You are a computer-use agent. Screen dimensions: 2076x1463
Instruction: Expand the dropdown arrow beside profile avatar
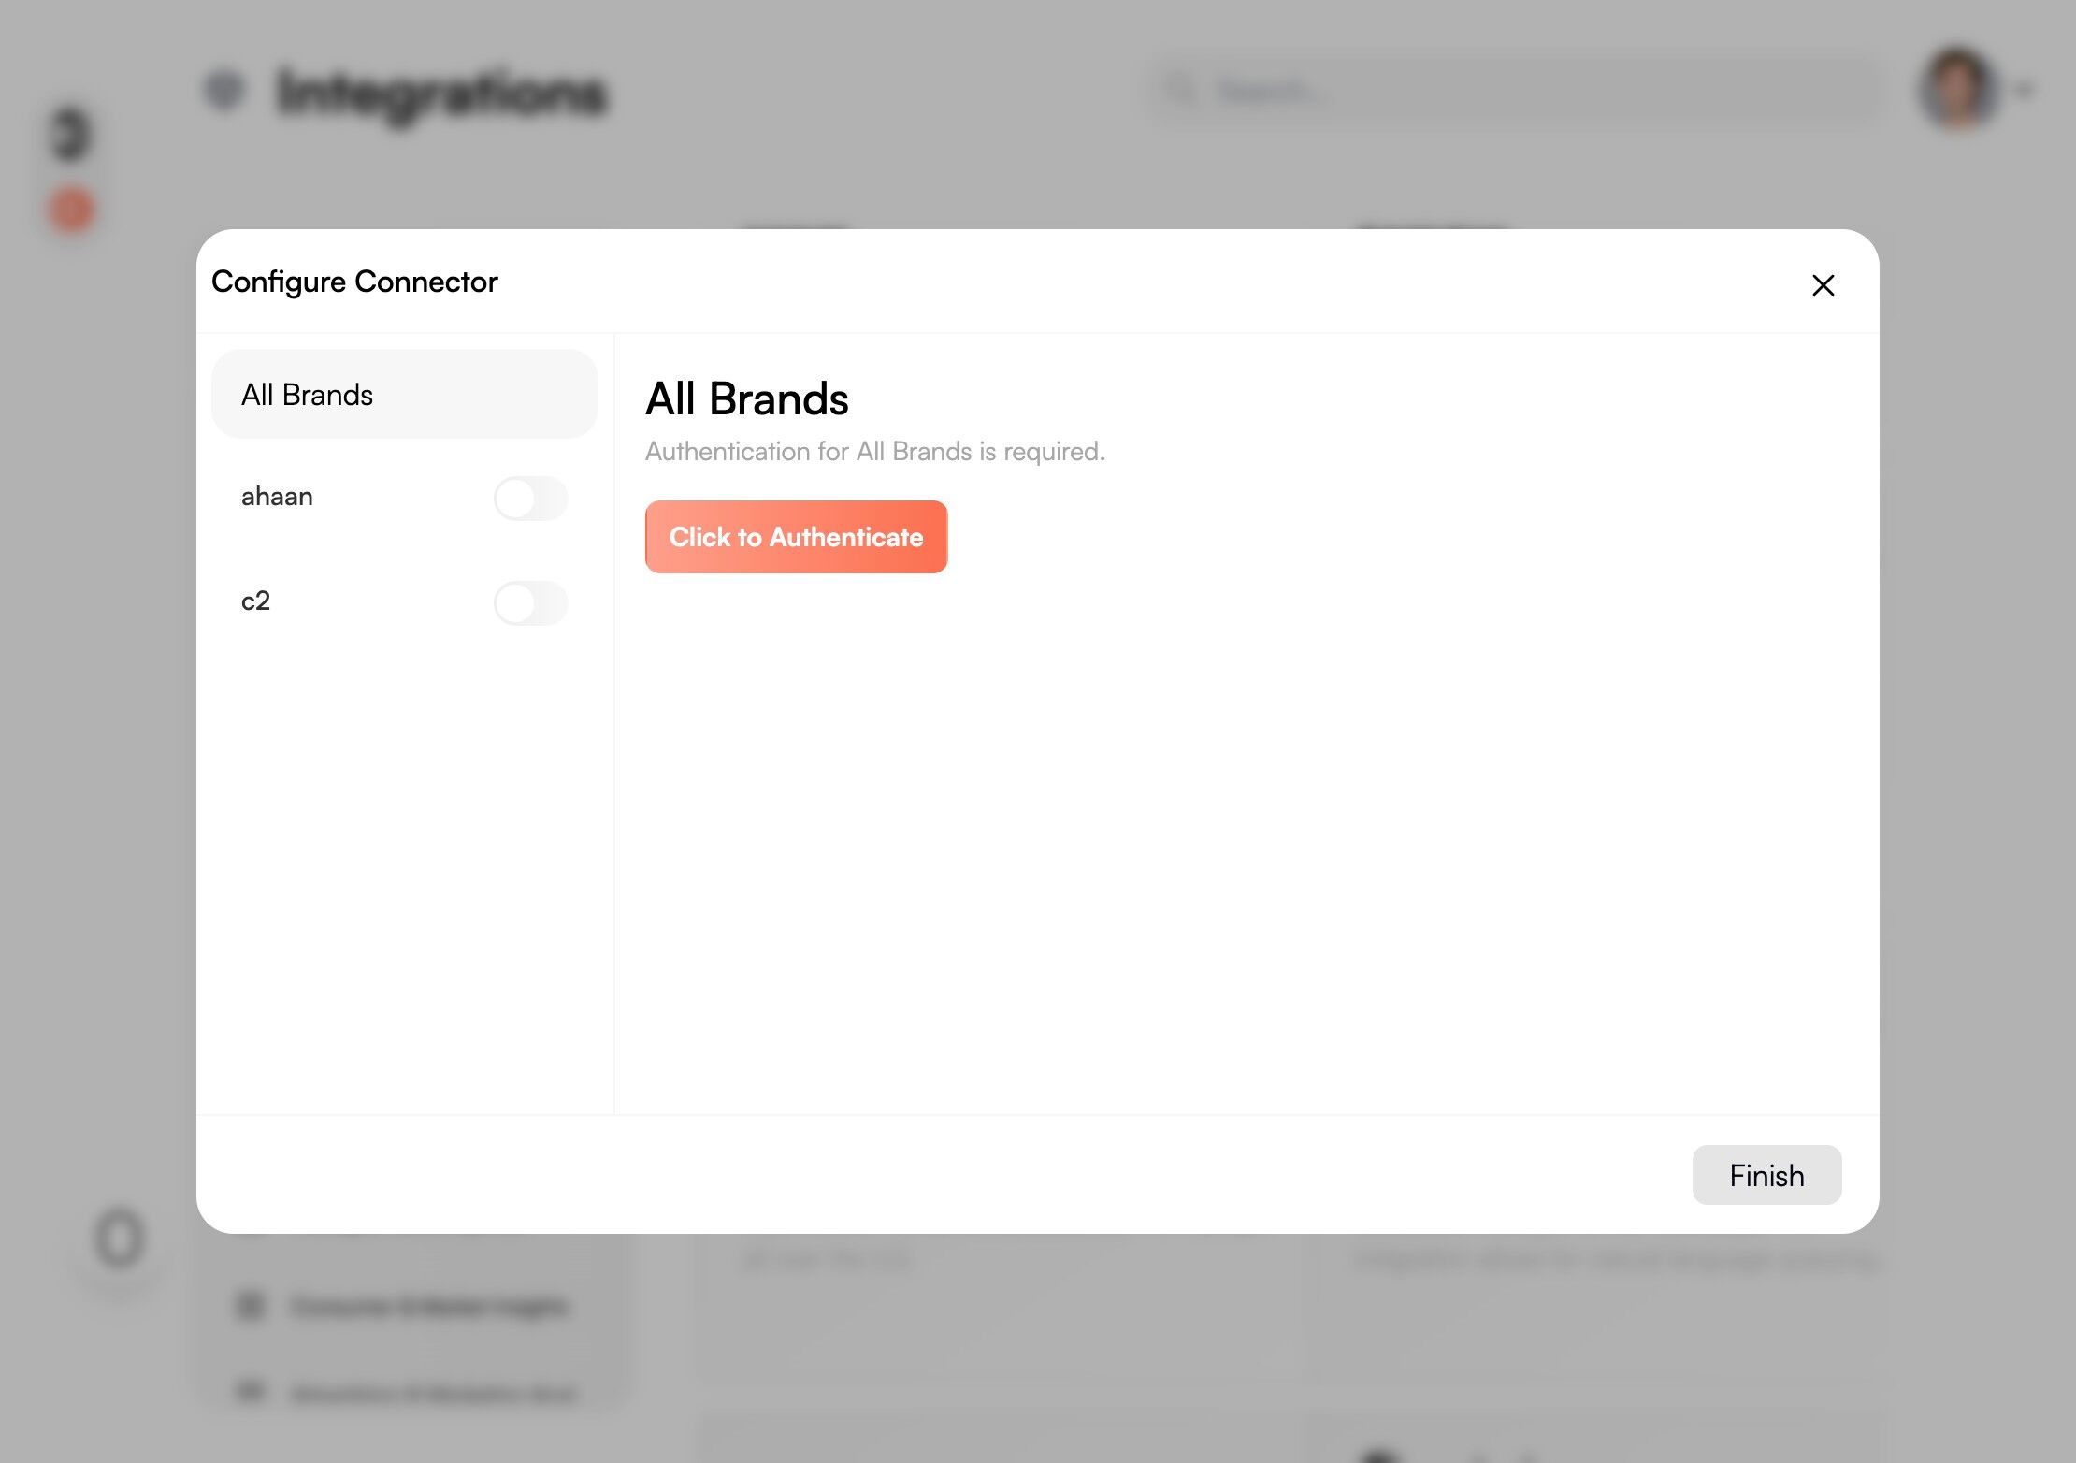2024,90
